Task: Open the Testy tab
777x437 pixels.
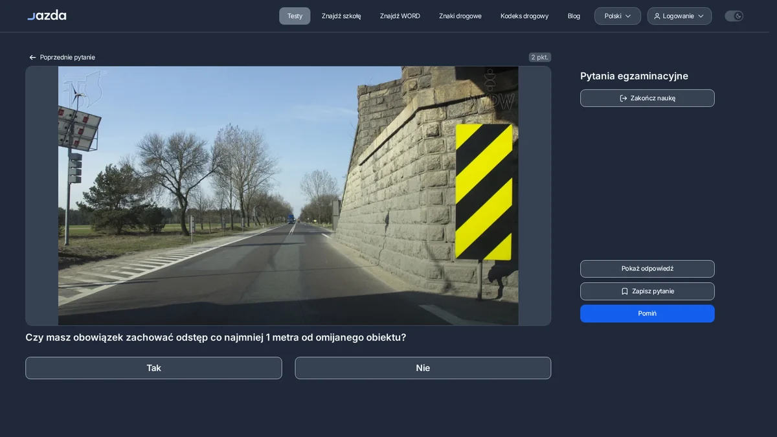Action: (295, 16)
